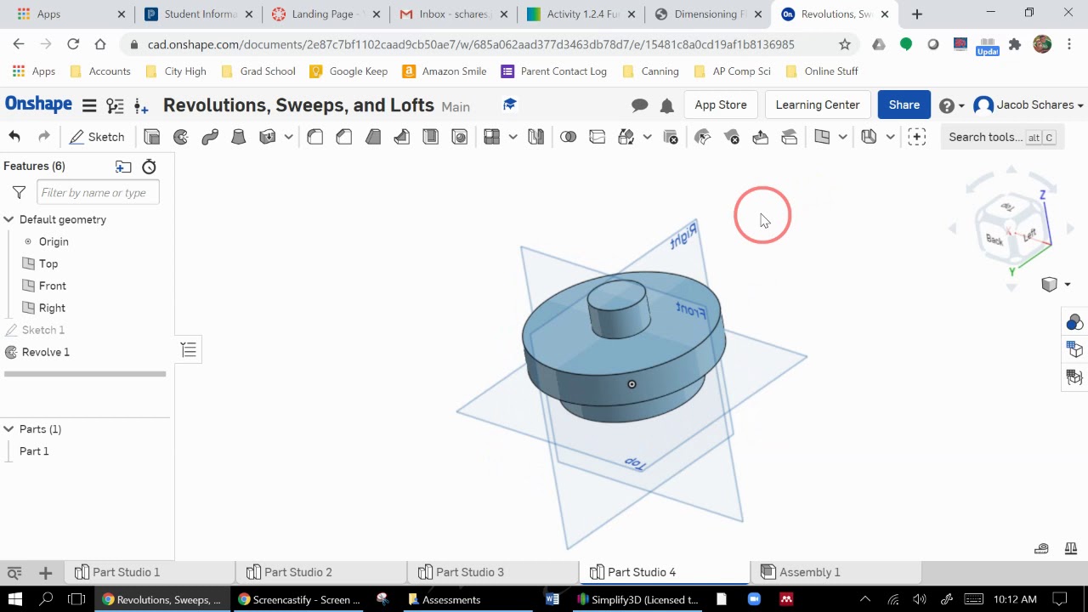The image size is (1088, 612).
Task: Collapse the Parts (1) list
Action: pos(8,429)
